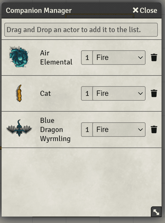This screenshot has height=223, width=165.
Task: Click the window resize handle icon
Action: click(x=156, y=212)
